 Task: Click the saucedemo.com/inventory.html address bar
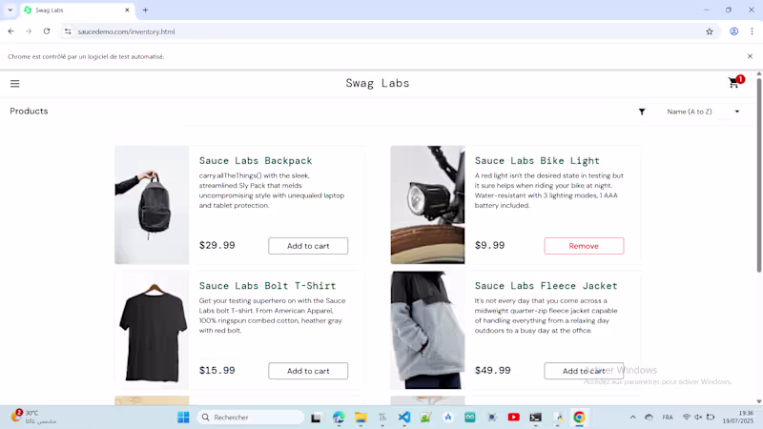click(384, 31)
